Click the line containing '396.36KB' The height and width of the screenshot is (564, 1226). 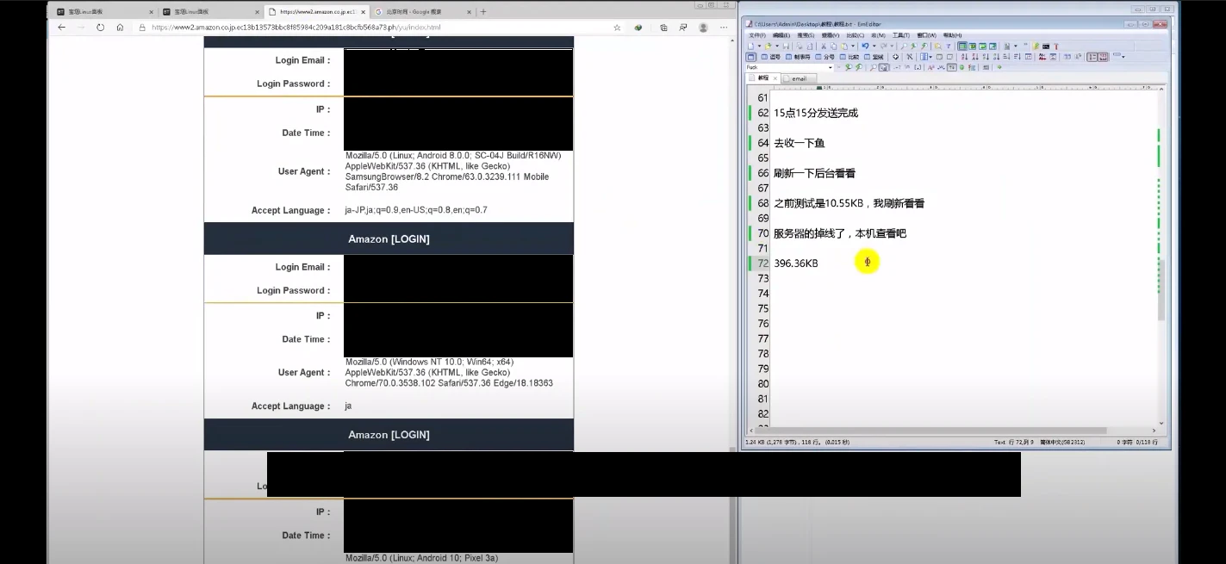[796, 263]
